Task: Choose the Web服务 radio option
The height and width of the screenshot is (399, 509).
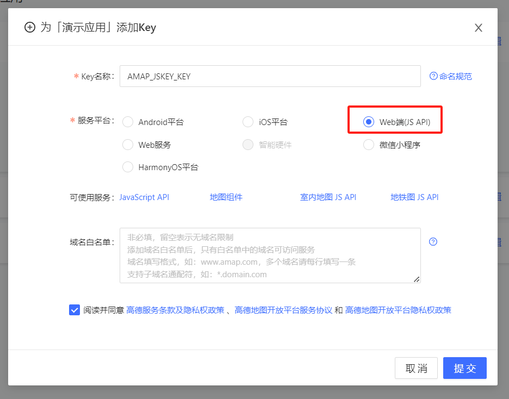Action: 128,145
